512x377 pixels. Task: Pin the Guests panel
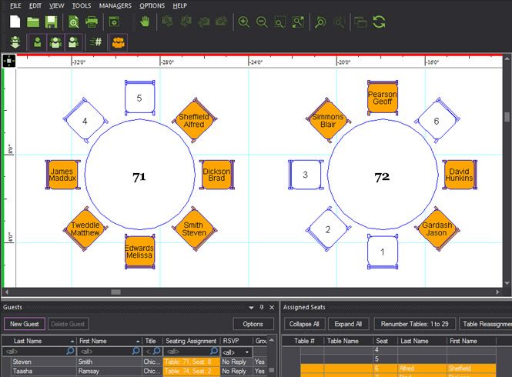pos(262,307)
